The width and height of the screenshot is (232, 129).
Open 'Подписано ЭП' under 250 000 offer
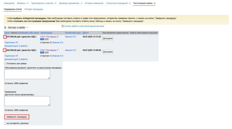pos(11,56)
